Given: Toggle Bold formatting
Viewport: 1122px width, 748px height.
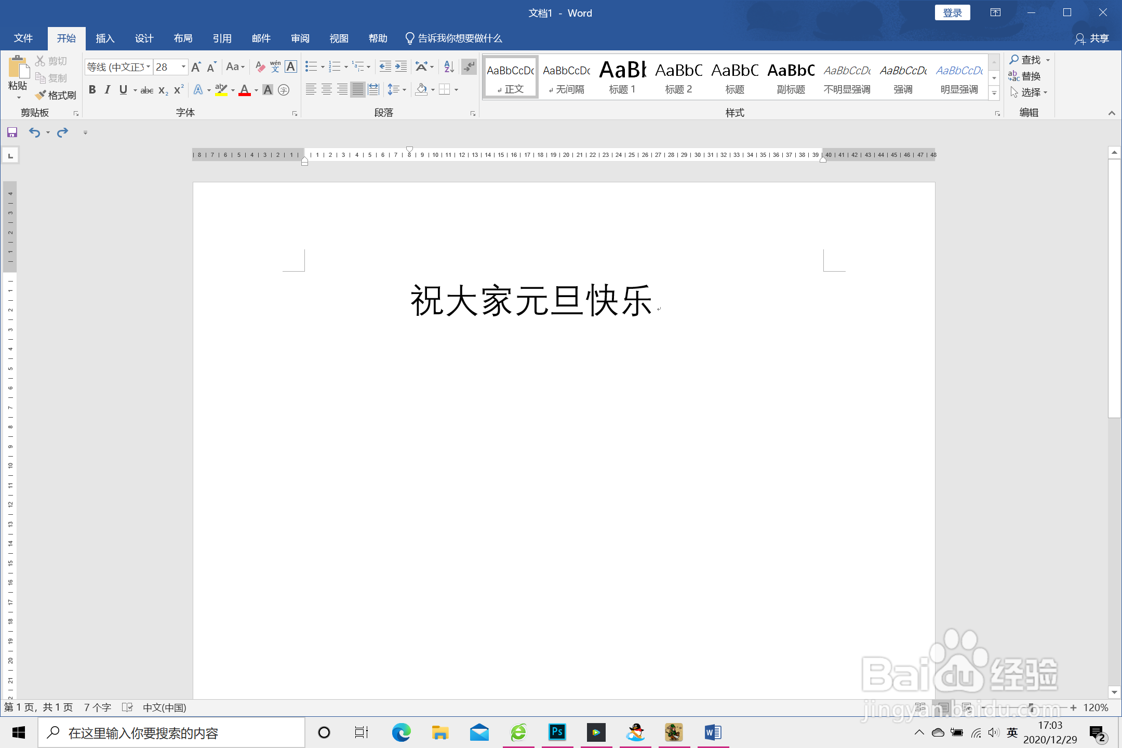Looking at the screenshot, I should [92, 90].
